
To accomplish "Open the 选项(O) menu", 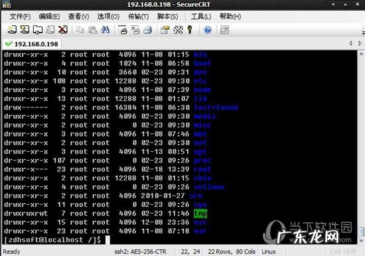I will point(108,17).
